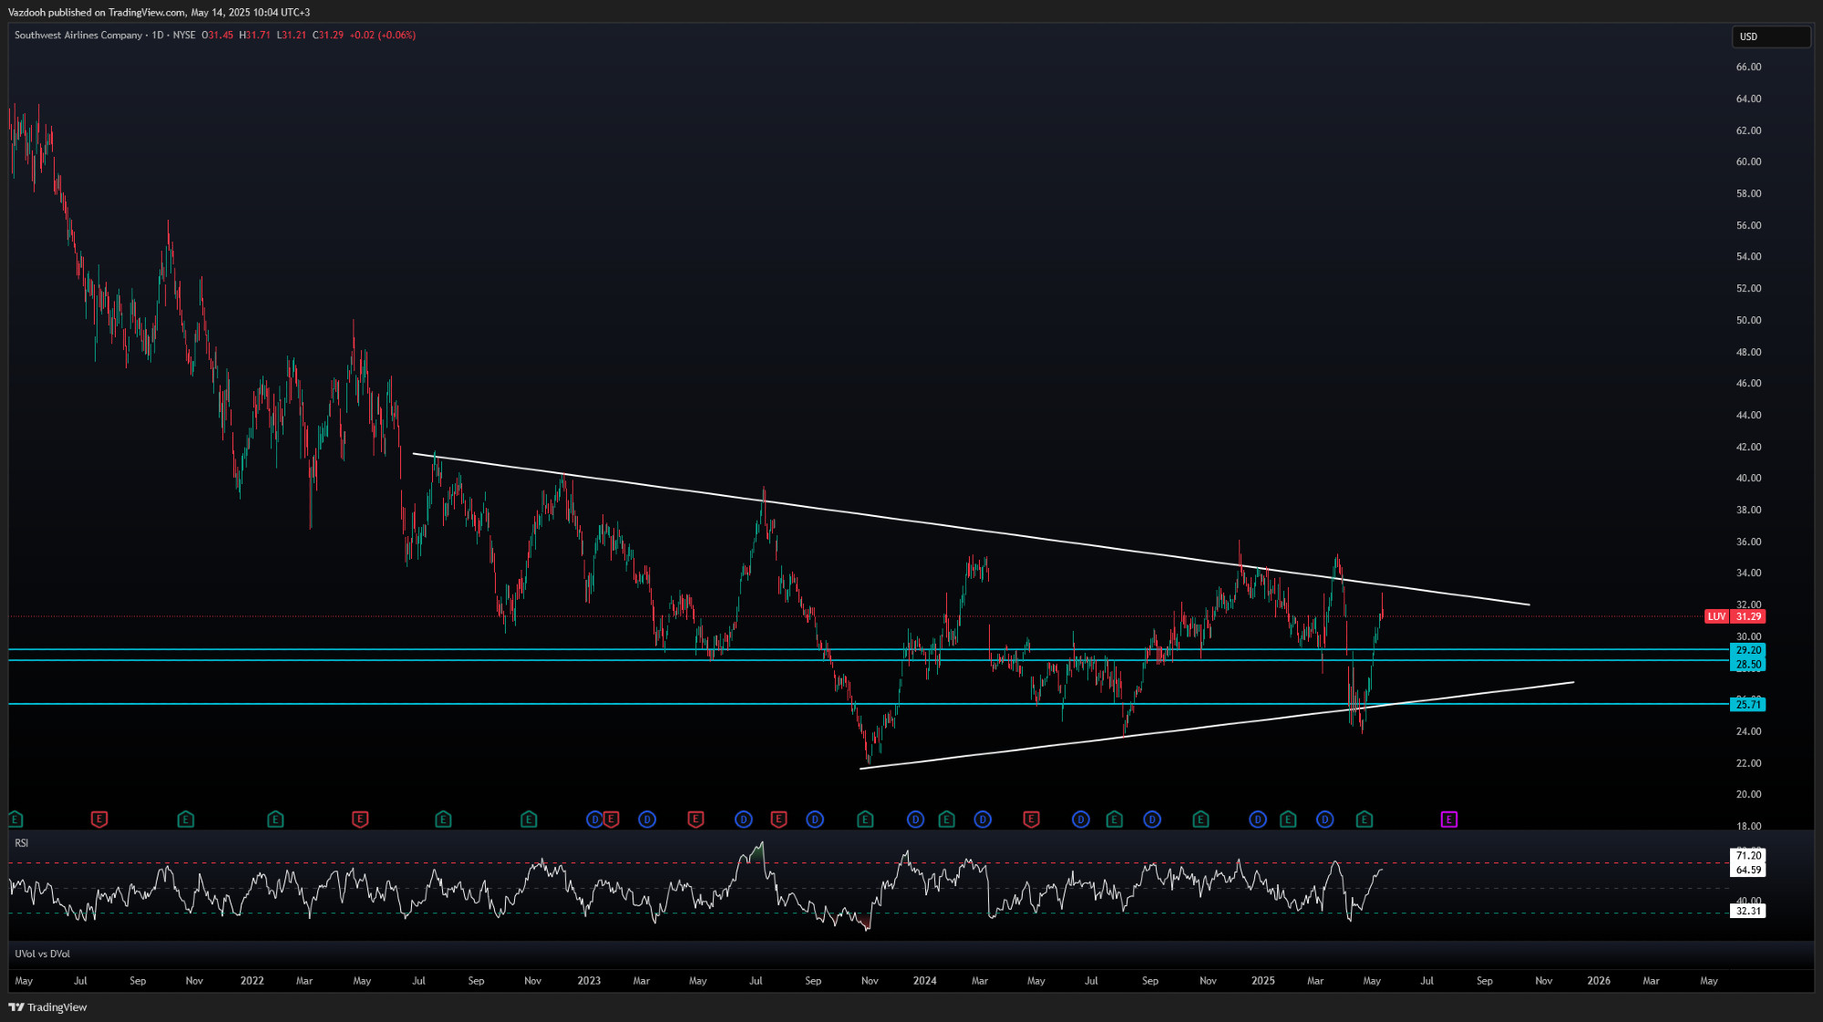The width and height of the screenshot is (1823, 1022).
Task: Click the 2025 label on time axis
Action: (x=1262, y=981)
